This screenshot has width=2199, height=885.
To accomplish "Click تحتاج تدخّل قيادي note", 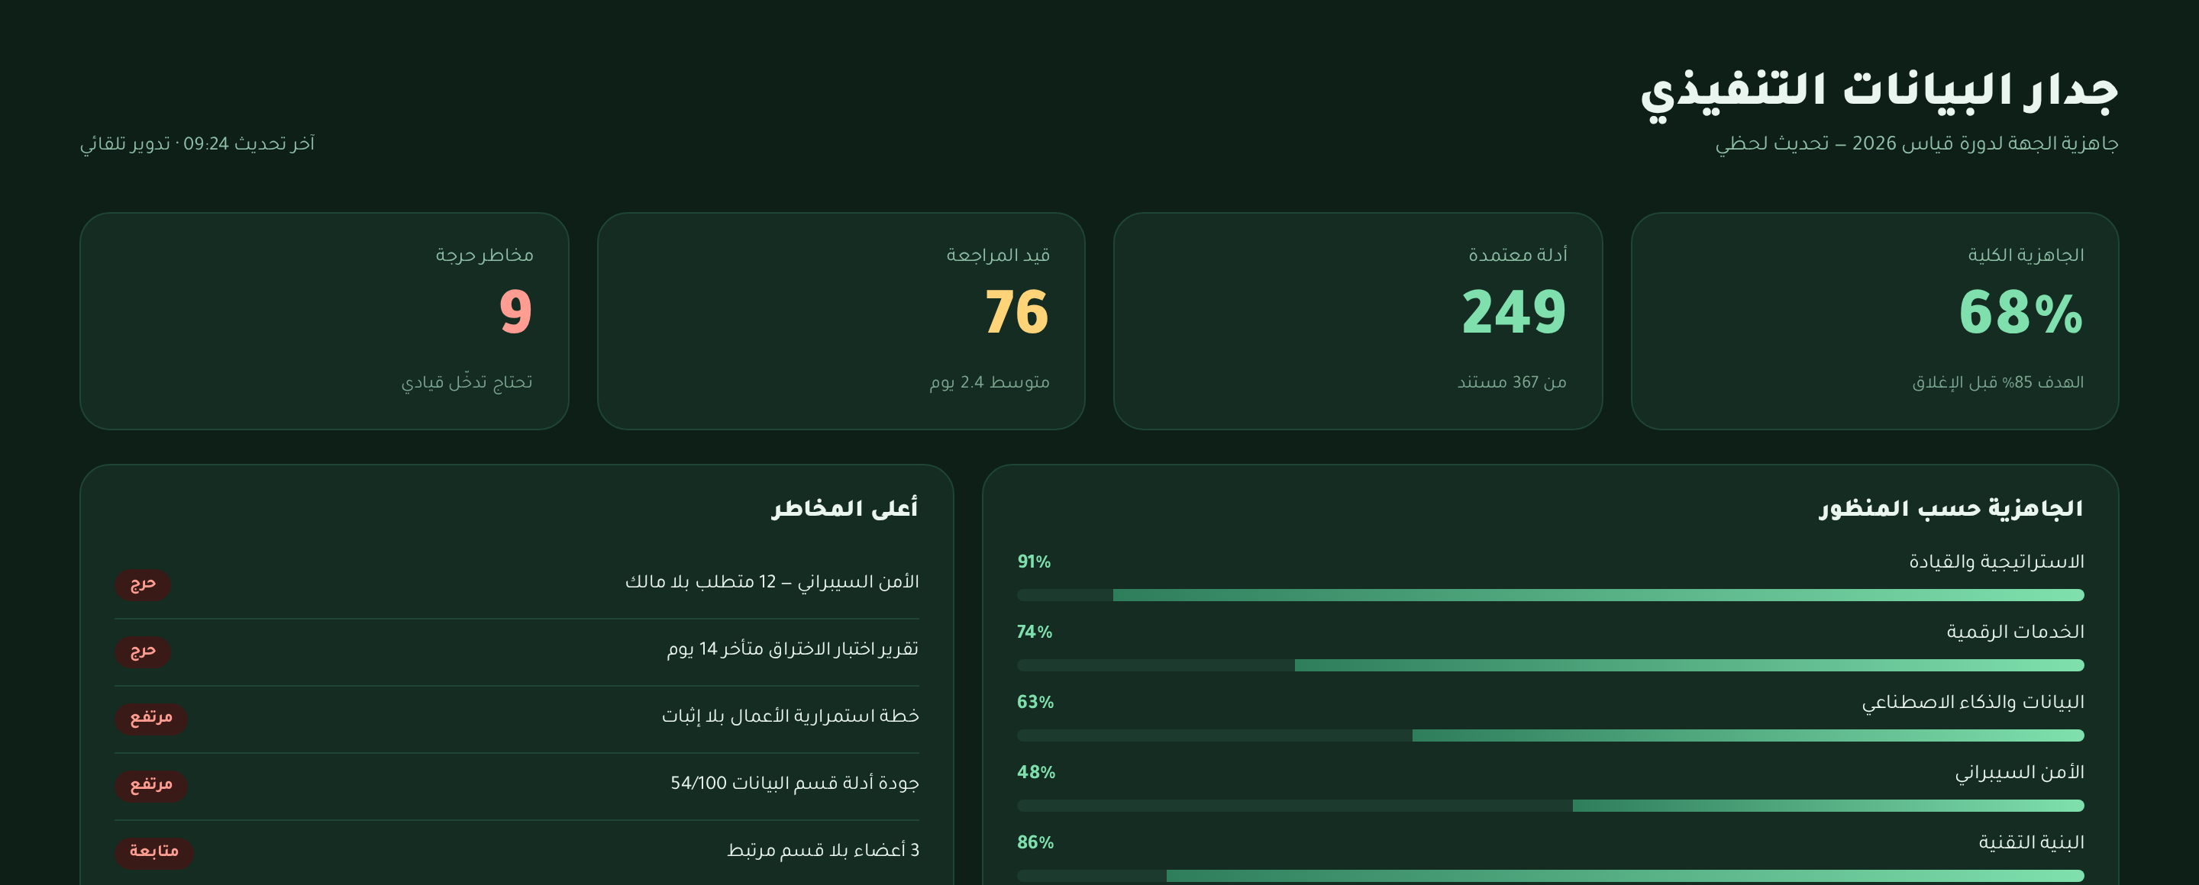I will click(467, 382).
